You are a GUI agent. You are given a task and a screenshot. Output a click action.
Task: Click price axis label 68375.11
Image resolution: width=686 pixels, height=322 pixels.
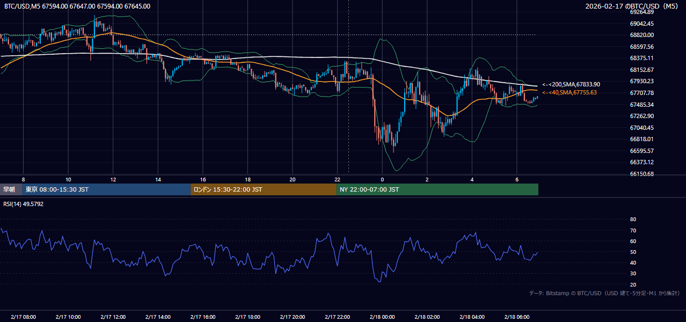(641, 58)
